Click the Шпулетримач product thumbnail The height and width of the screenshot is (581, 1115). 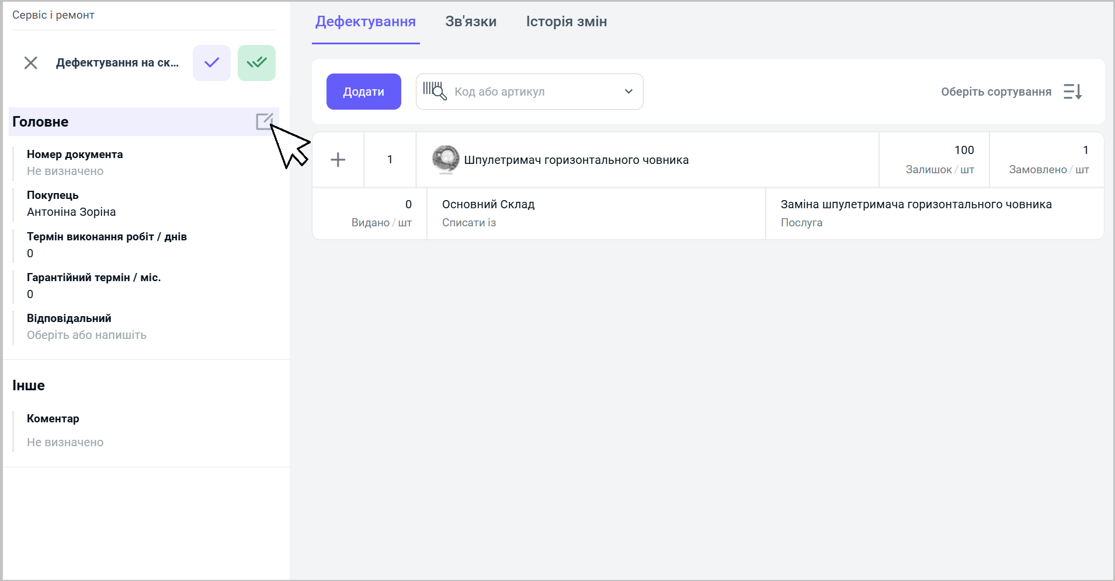pos(445,159)
